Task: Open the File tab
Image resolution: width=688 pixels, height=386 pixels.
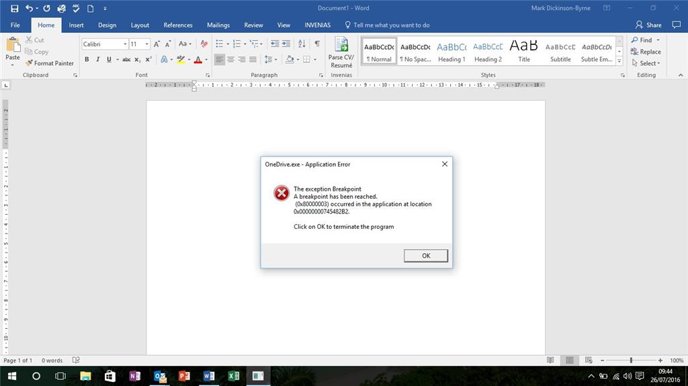Action: pyautogui.click(x=15, y=25)
